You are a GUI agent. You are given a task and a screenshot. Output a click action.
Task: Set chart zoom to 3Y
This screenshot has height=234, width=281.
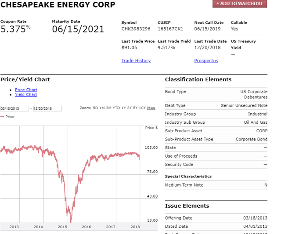[x=130, y=108]
